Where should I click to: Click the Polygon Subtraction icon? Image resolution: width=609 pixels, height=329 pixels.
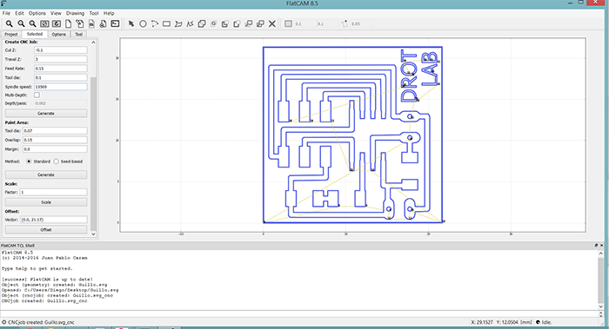point(224,23)
